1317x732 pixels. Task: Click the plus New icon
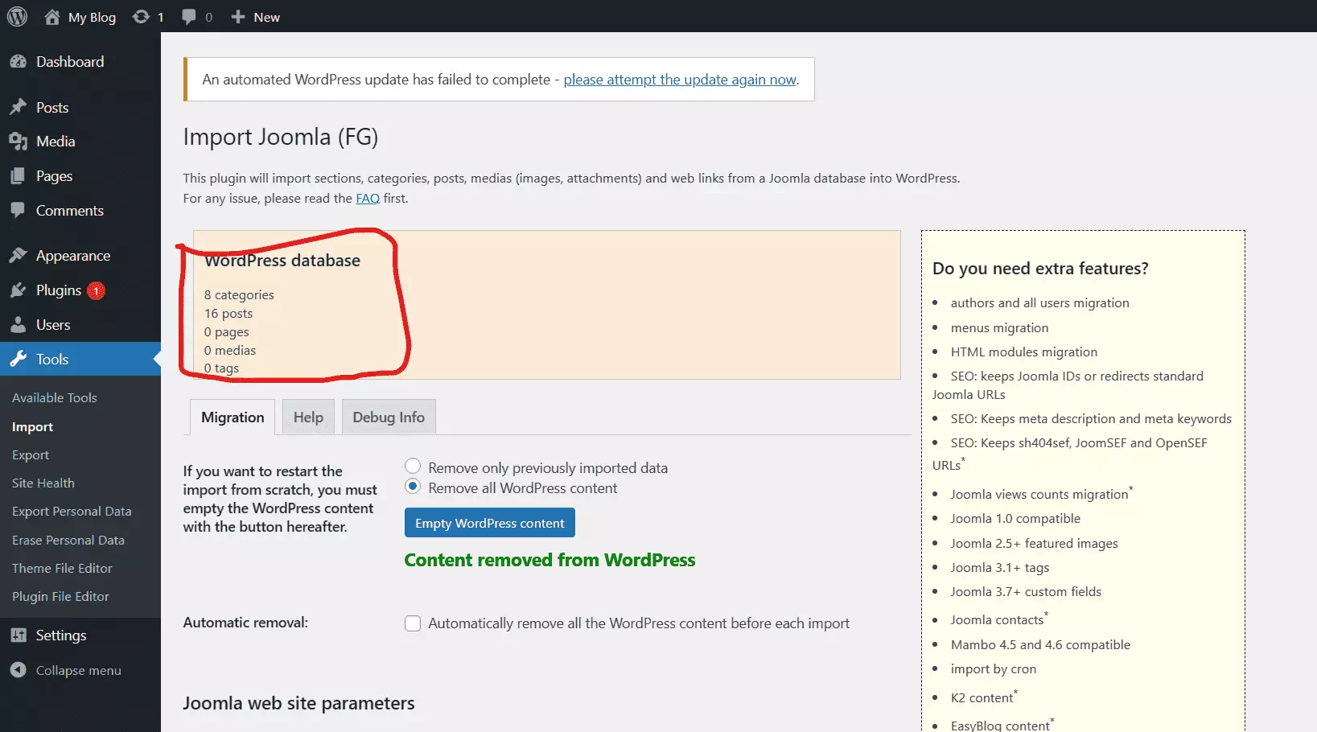[238, 17]
